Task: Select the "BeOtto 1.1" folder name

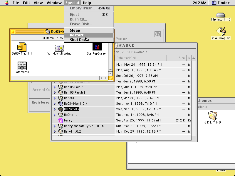Action: pyautogui.click(x=71, y=115)
